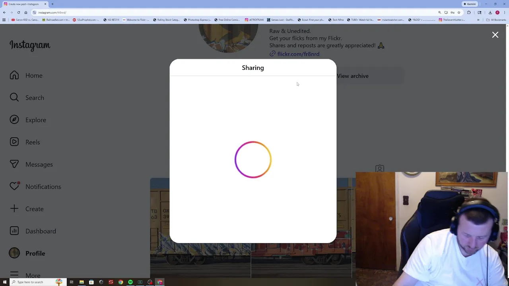Open Microsoft Store from the taskbar
509x286 pixels.
pos(91,282)
